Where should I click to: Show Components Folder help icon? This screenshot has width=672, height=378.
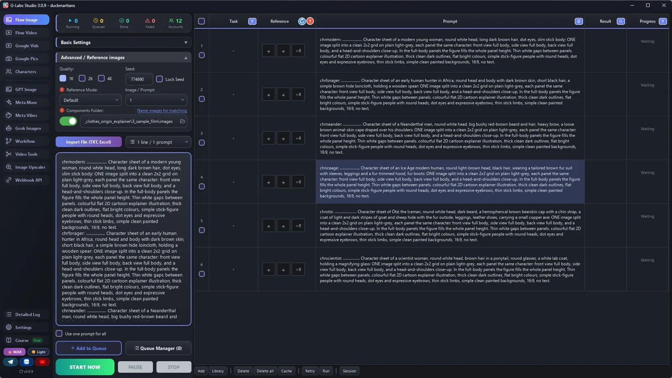coord(62,110)
